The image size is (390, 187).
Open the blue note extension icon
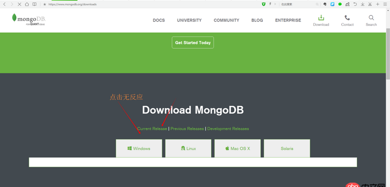click(x=332, y=4)
